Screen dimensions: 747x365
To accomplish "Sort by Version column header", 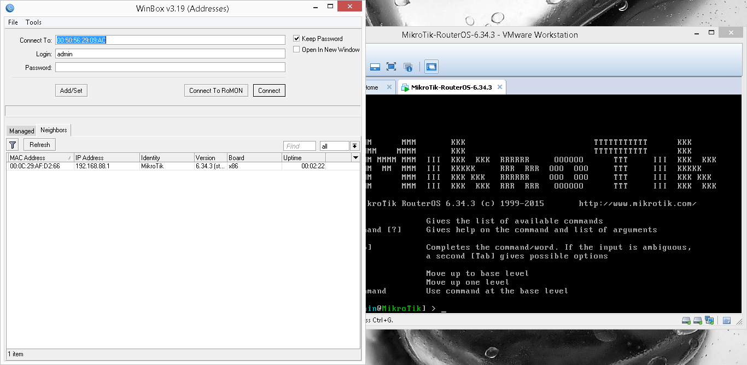I will (x=211, y=157).
